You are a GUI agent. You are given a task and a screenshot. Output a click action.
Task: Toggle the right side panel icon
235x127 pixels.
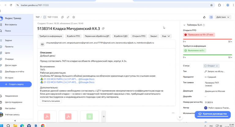click(x=211, y=17)
